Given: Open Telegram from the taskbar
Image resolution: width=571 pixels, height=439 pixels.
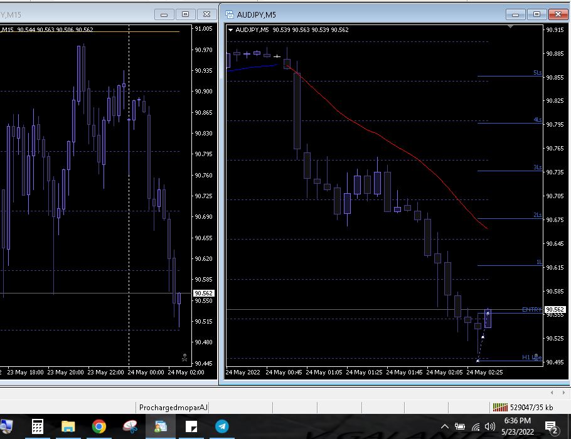Looking at the screenshot, I should click(x=222, y=426).
